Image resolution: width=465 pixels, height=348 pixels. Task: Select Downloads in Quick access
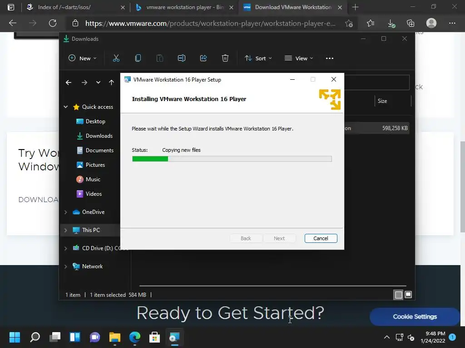click(94, 136)
